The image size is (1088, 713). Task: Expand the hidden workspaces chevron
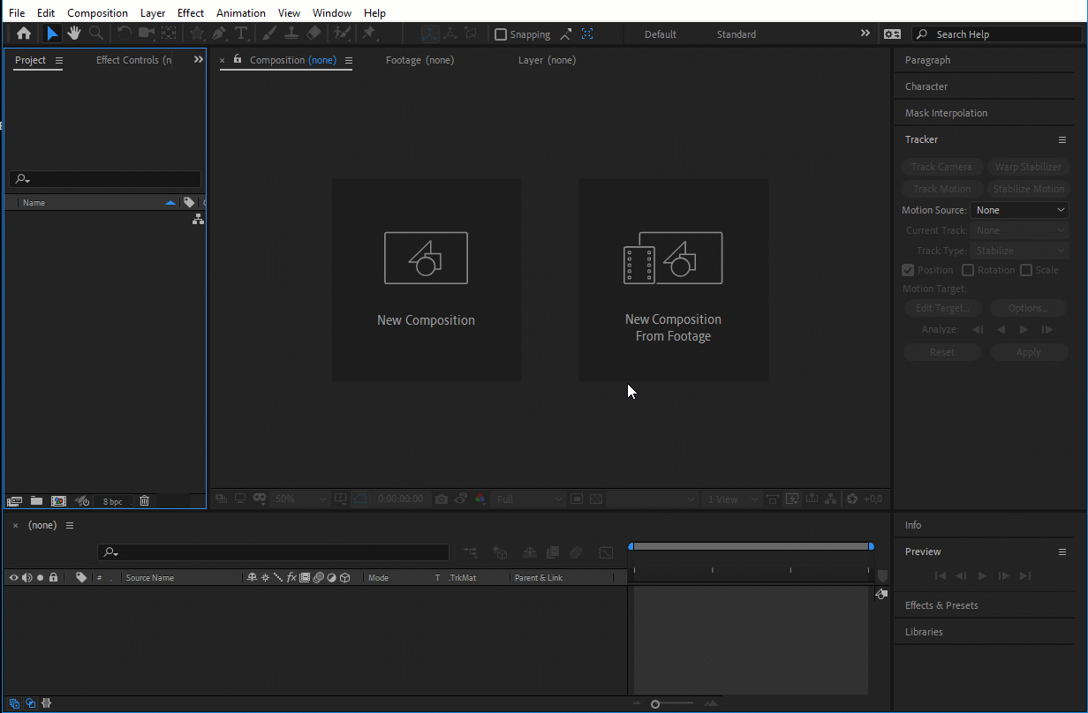tap(865, 34)
